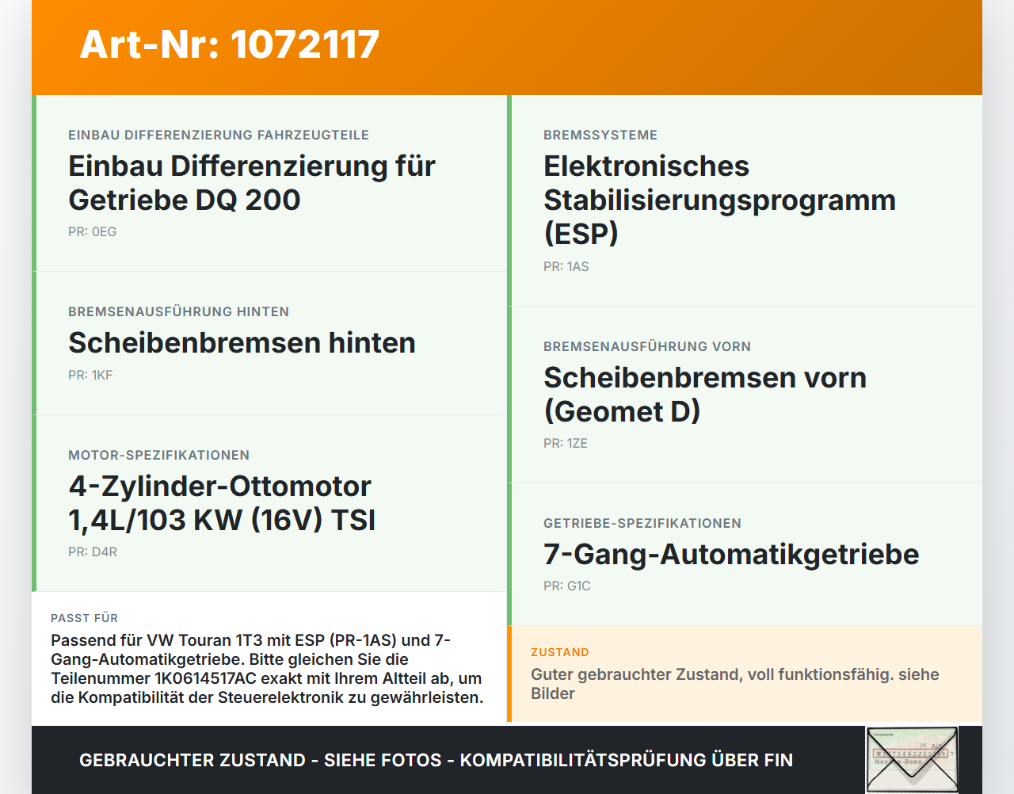Click the PR: 0EG code
Viewport: 1014px width, 794px height.
click(92, 231)
